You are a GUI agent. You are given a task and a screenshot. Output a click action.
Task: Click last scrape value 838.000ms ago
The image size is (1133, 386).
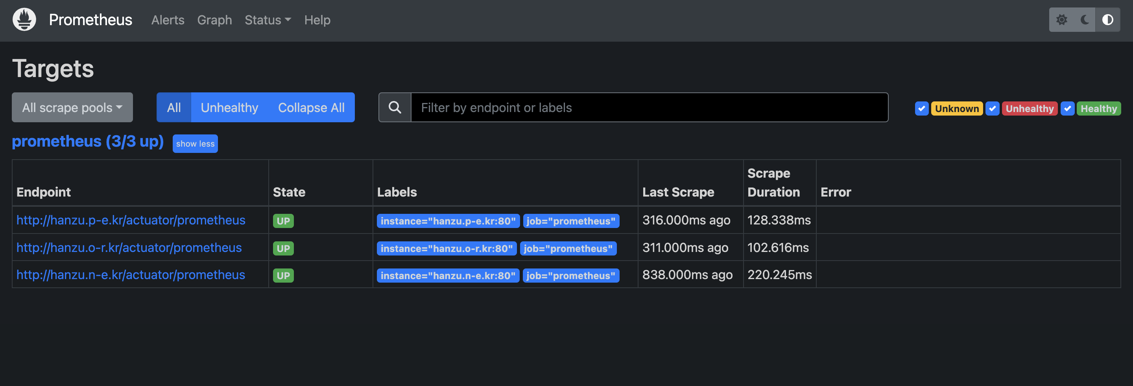[687, 275]
